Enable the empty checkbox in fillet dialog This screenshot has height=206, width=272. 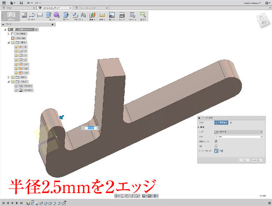point(216,146)
